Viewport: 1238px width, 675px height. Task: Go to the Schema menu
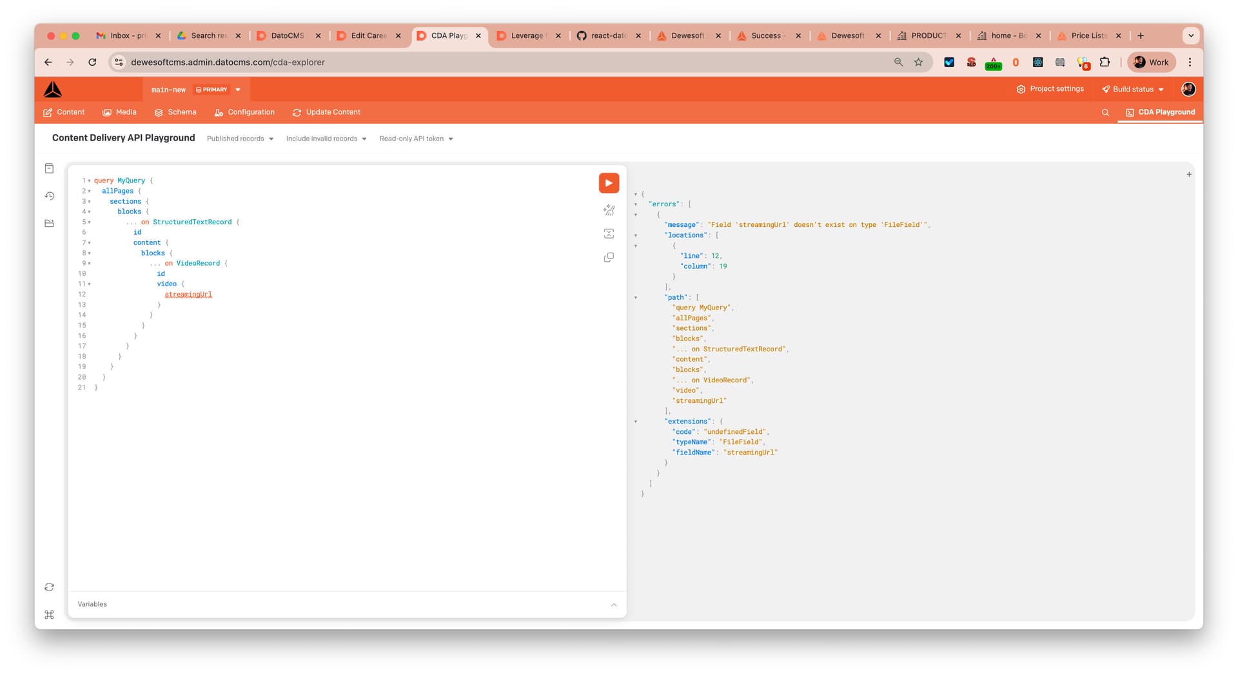click(x=175, y=112)
